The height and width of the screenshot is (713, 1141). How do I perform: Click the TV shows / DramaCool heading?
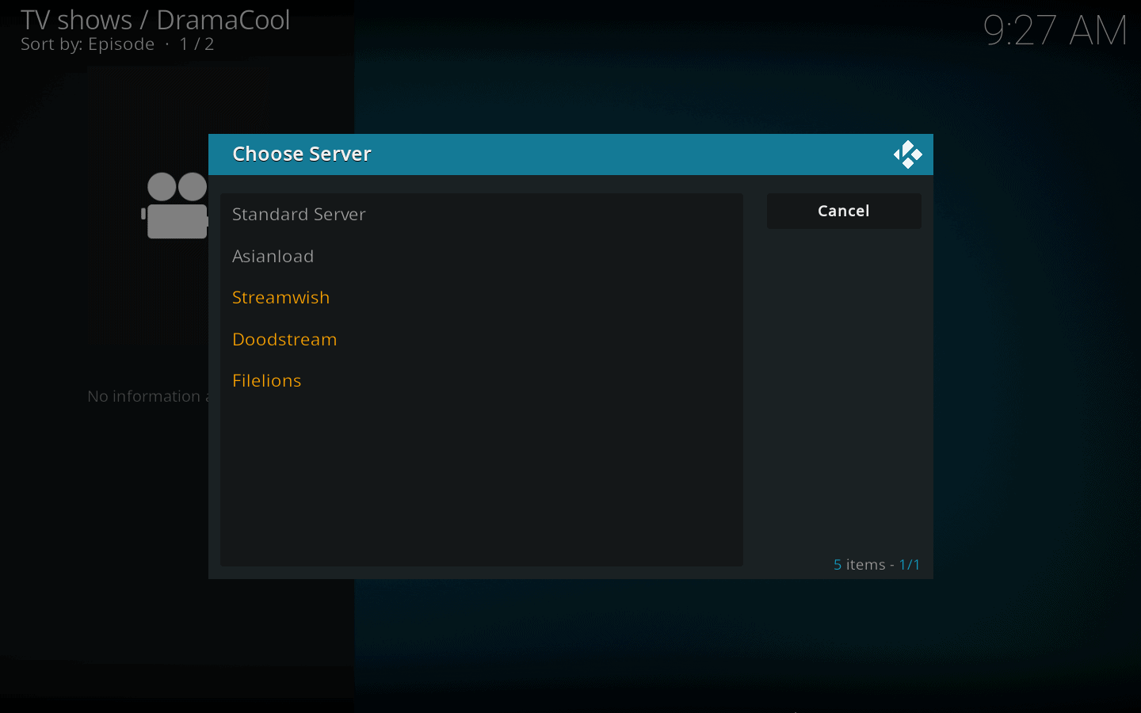(x=155, y=20)
